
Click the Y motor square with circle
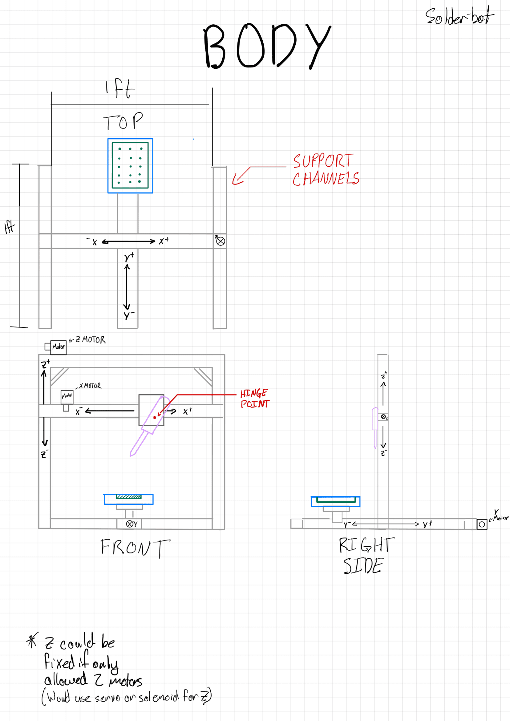[x=482, y=524]
